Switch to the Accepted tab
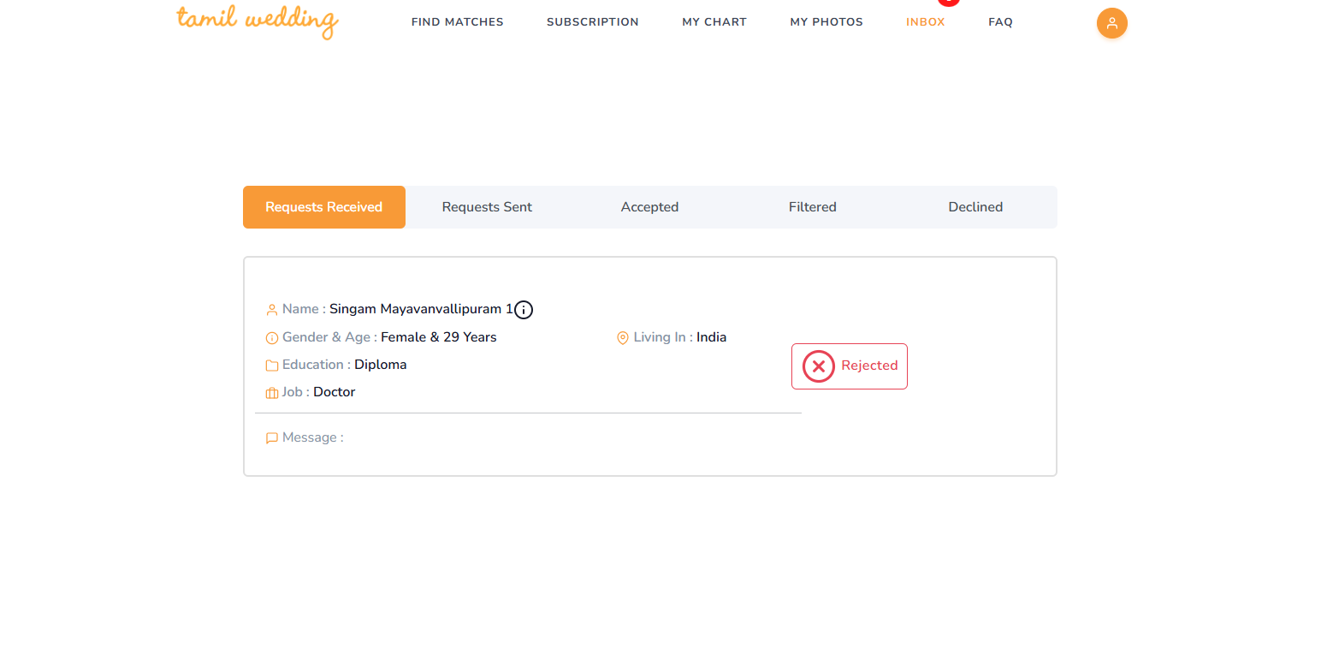The height and width of the screenshot is (654, 1327). point(649,207)
